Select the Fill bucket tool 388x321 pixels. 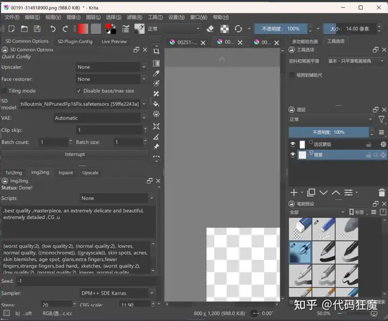(x=156, y=104)
